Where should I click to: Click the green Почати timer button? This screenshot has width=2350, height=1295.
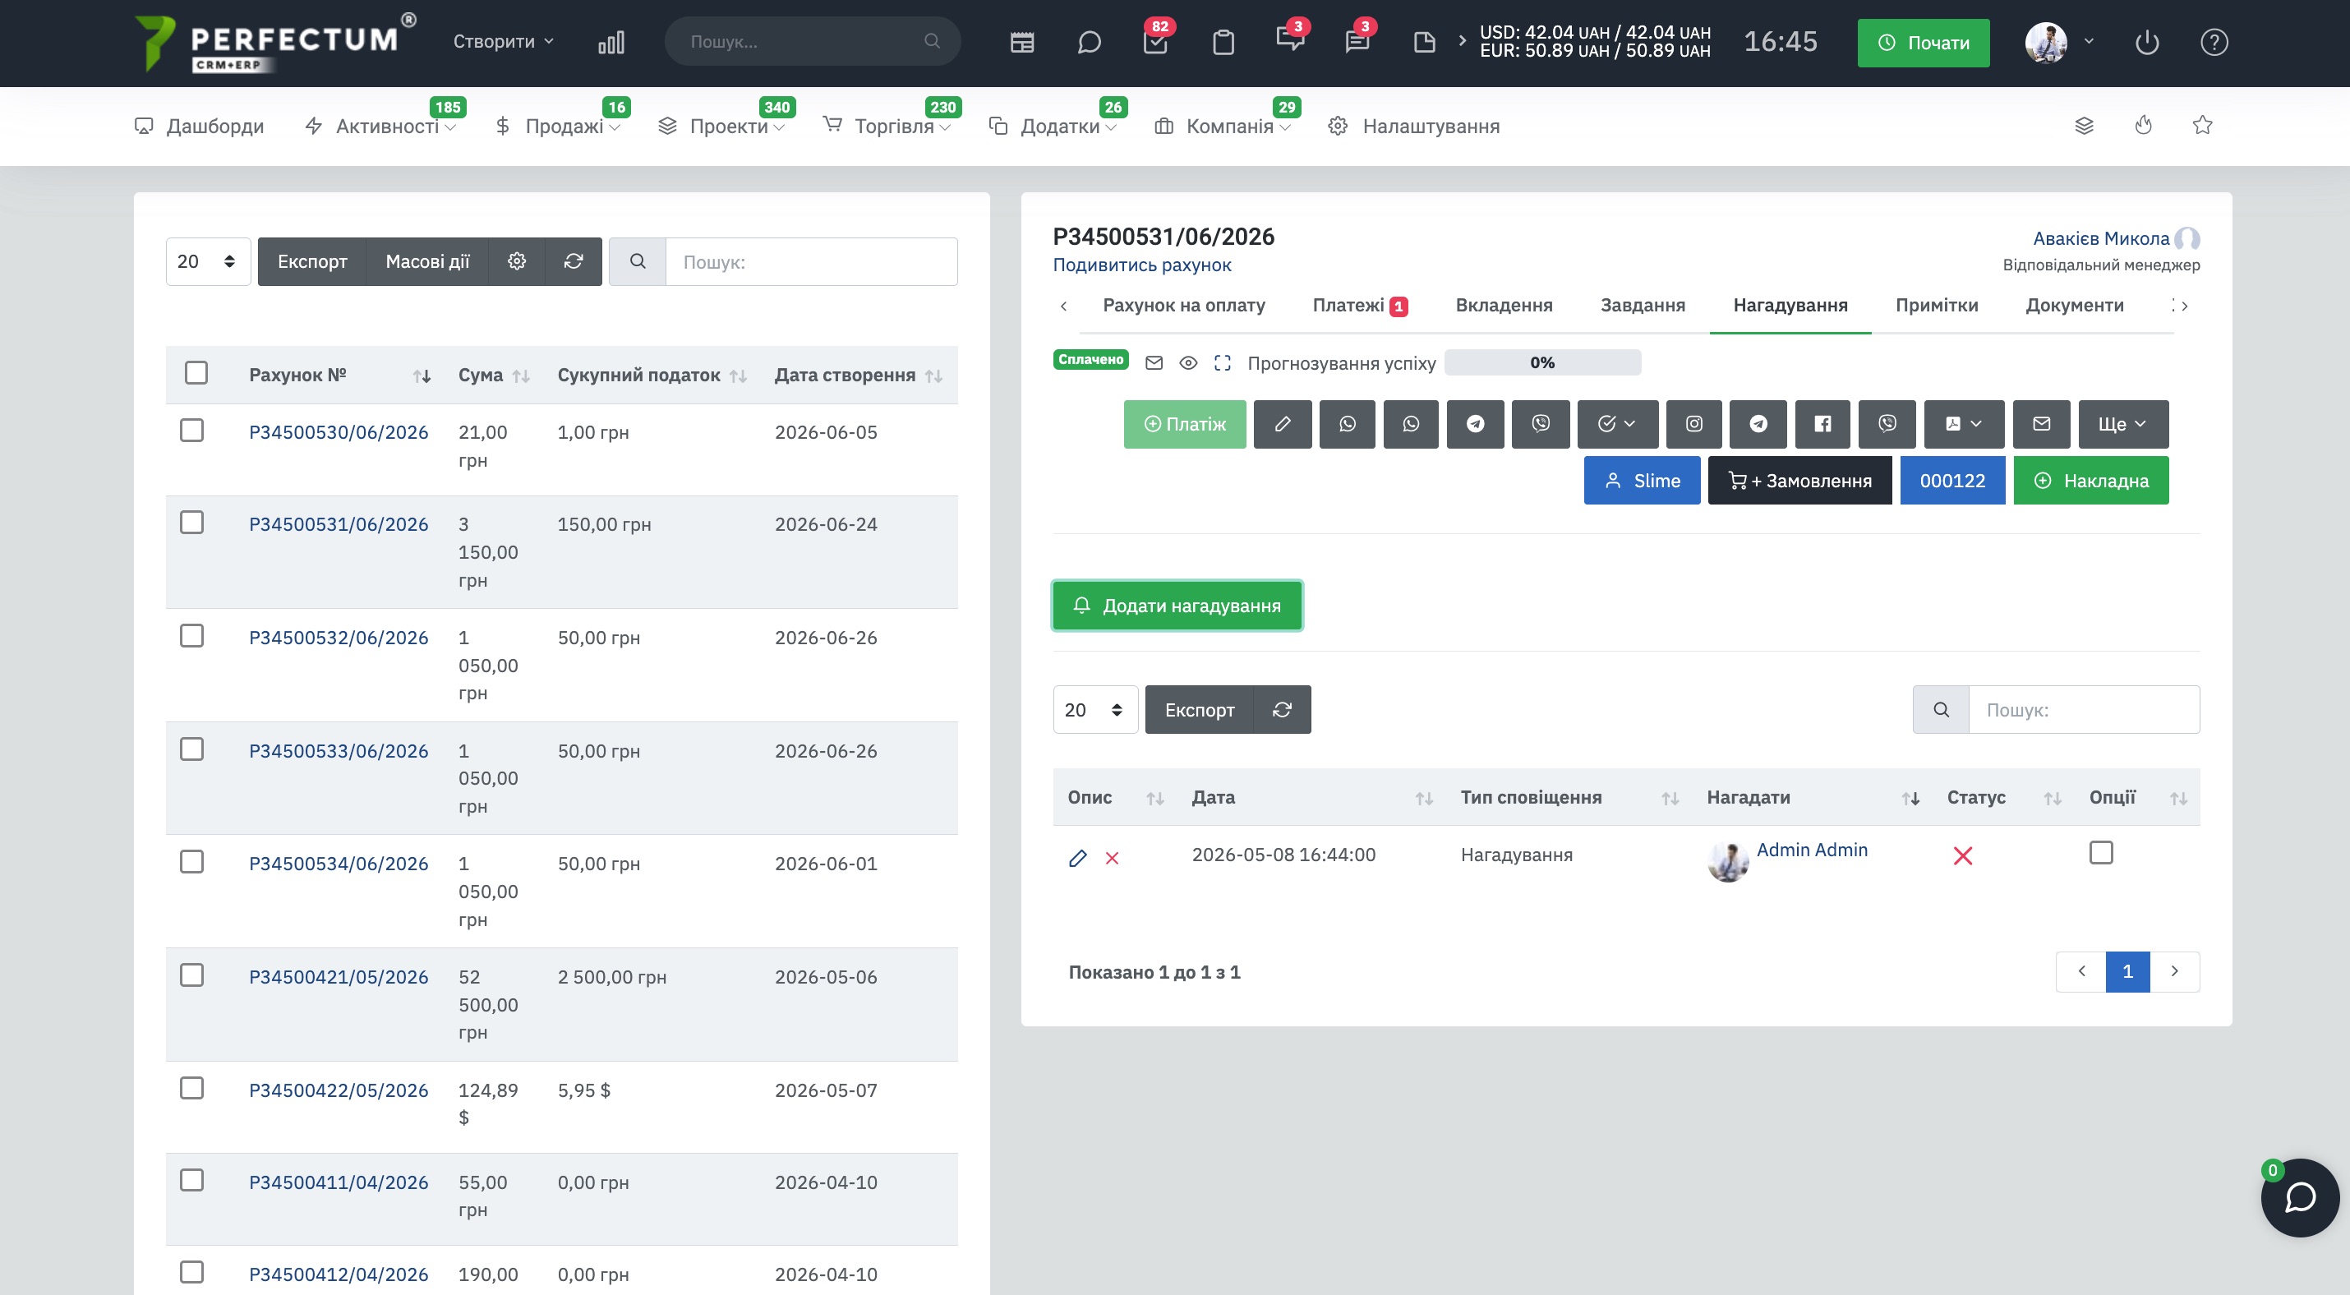[1923, 43]
